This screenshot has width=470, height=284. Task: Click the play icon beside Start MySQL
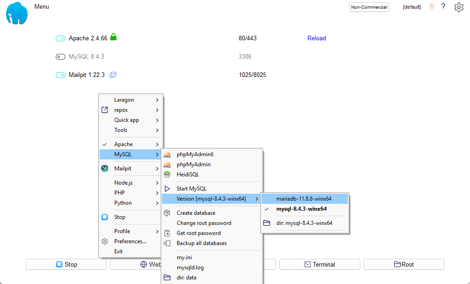pyautogui.click(x=167, y=189)
